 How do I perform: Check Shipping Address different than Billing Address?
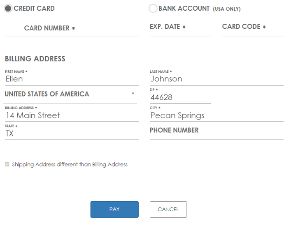click(7, 164)
